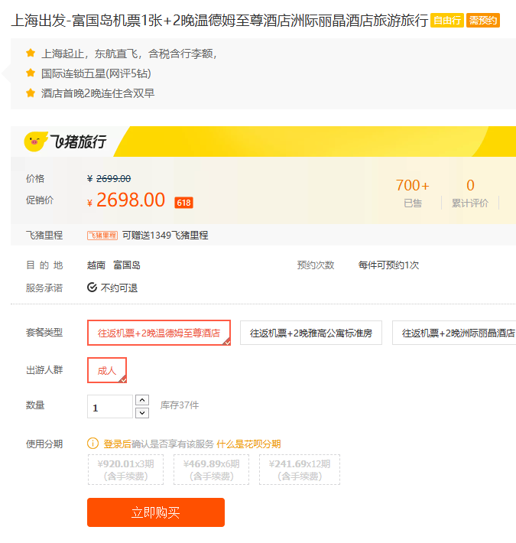Click the star beside 酒店首晚2晚连住含双早
Screen dimensions: 516x543
[31, 93]
